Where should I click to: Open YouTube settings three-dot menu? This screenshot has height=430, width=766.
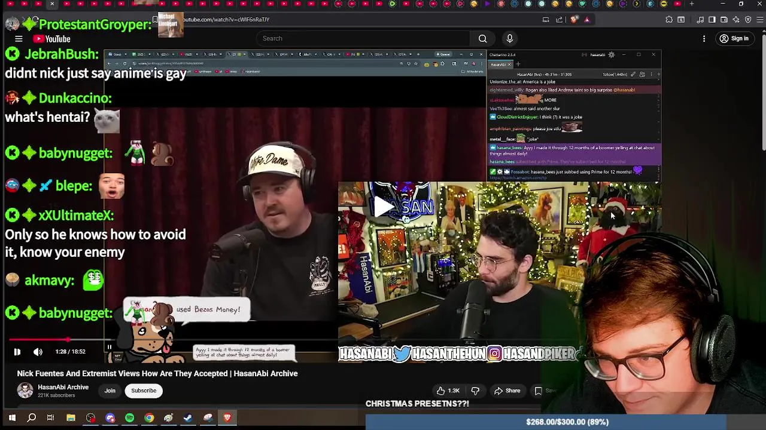(704, 39)
